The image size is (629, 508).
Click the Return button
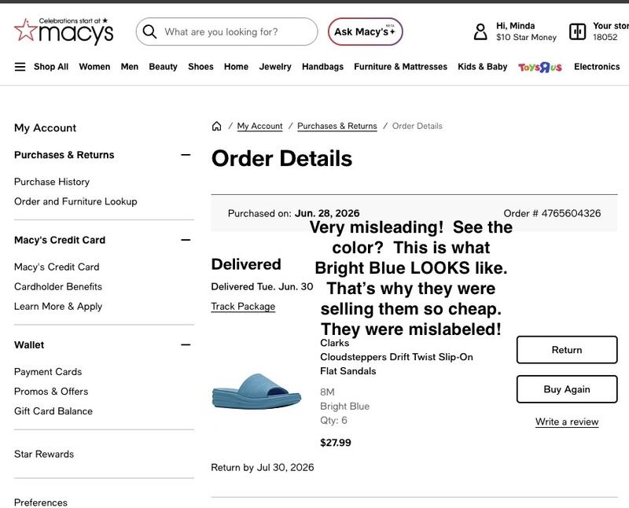(567, 350)
